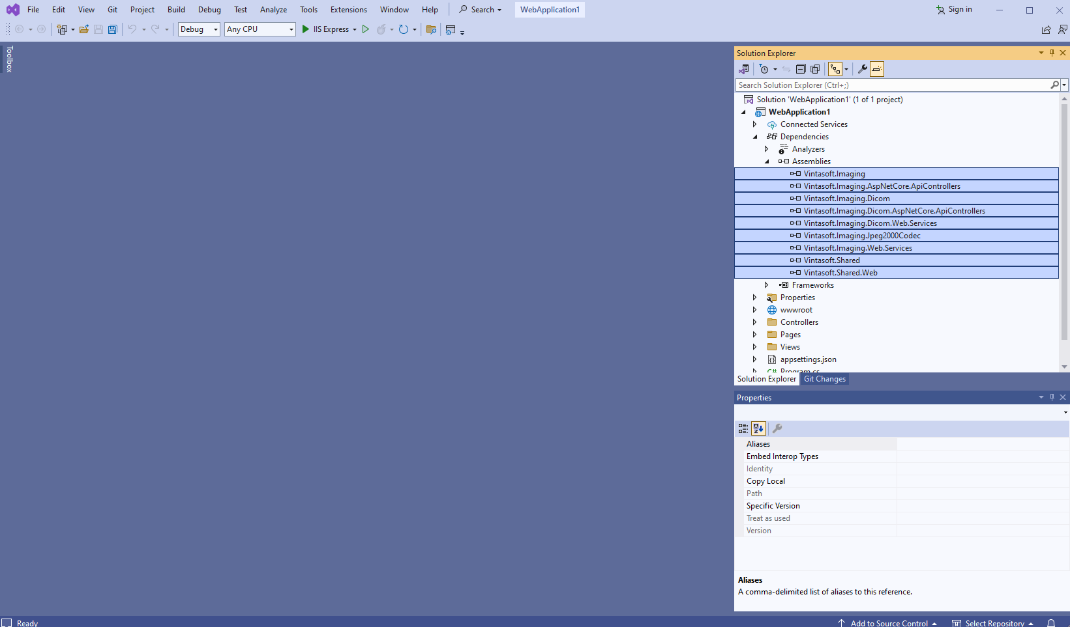This screenshot has width=1070, height=627.
Task: Click the Search button in title bar
Action: pos(481,10)
